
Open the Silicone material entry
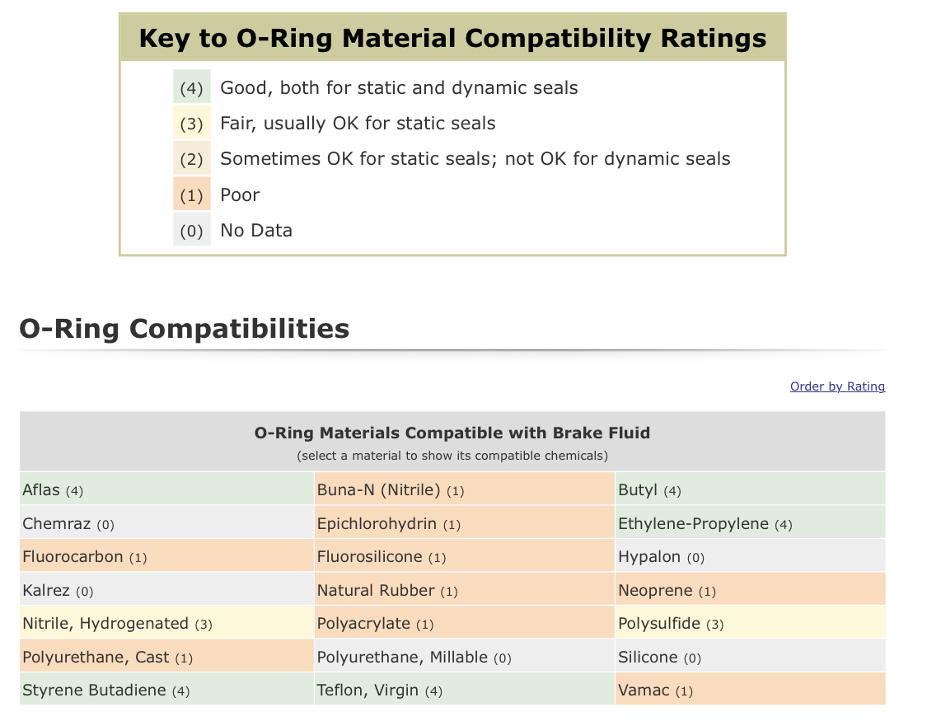(x=750, y=658)
